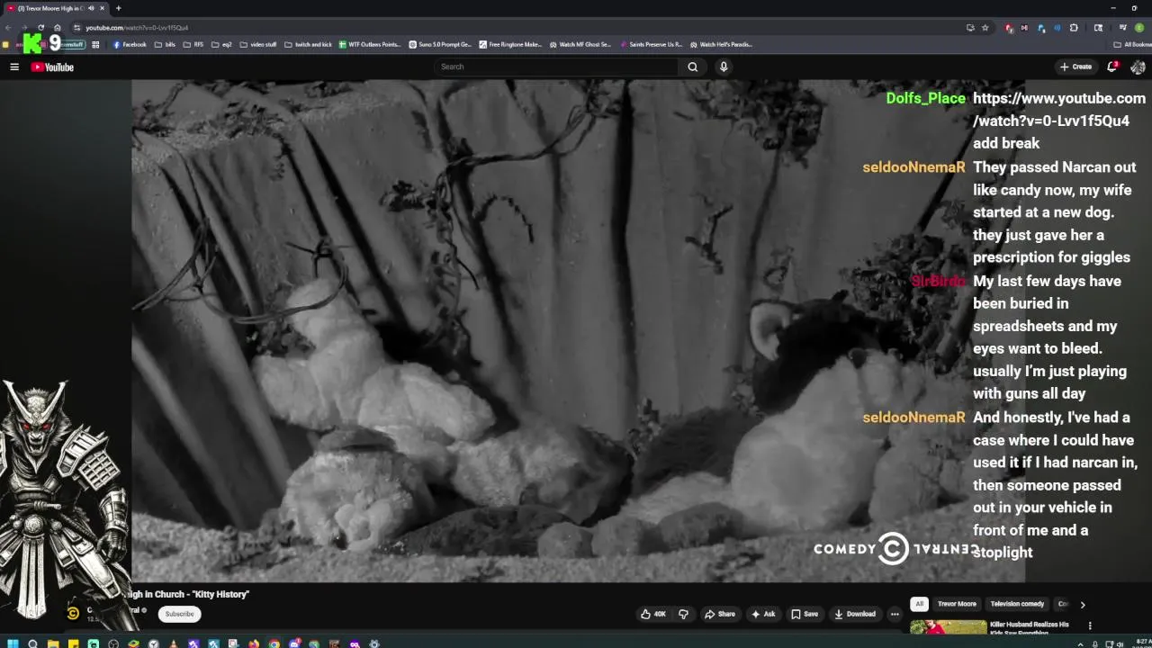The image size is (1152, 648).
Task: Close the Trevor Moore browser tab
Action: (x=102, y=8)
